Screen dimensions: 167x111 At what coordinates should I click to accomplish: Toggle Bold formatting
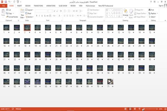tap(36, 16)
